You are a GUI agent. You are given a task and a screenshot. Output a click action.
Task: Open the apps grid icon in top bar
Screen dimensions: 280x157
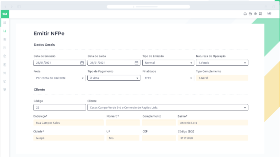261,14
